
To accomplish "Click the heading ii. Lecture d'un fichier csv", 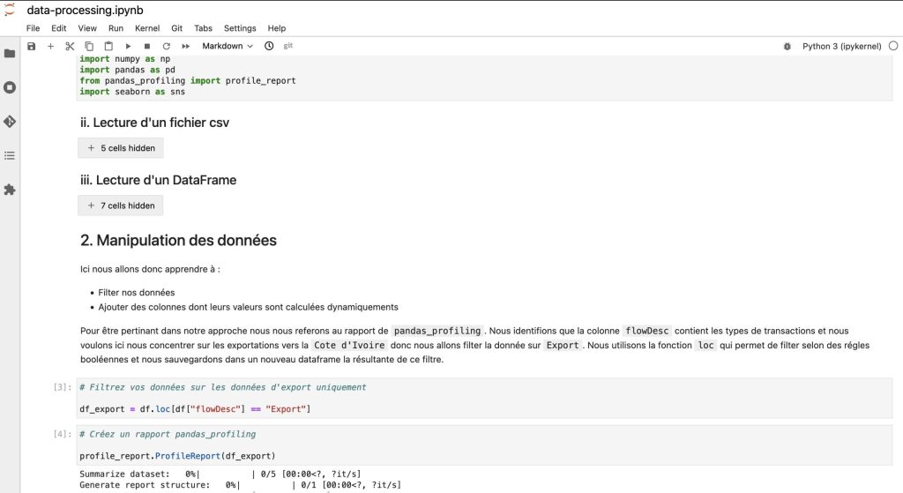I will pyautogui.click(x=154, y=123).
